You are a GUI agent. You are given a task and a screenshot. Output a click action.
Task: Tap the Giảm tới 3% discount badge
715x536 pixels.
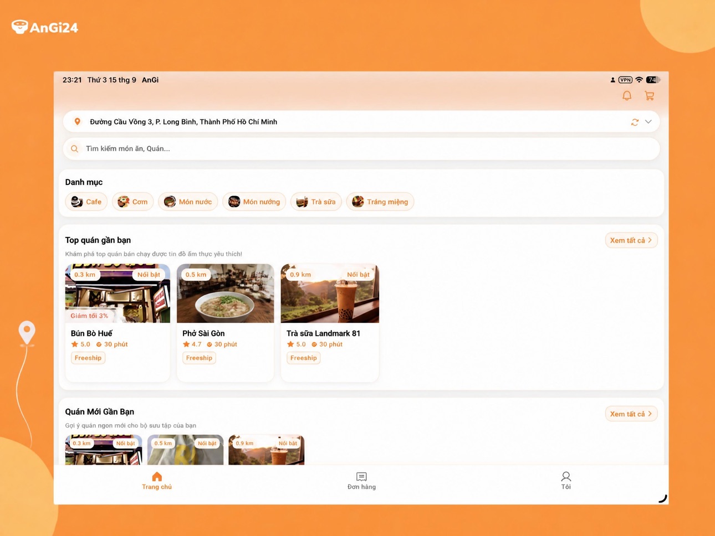(x=89, y=316)
